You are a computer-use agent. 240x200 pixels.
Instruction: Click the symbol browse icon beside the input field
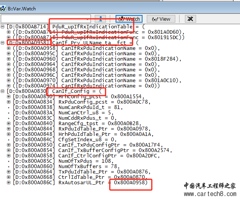100,19
